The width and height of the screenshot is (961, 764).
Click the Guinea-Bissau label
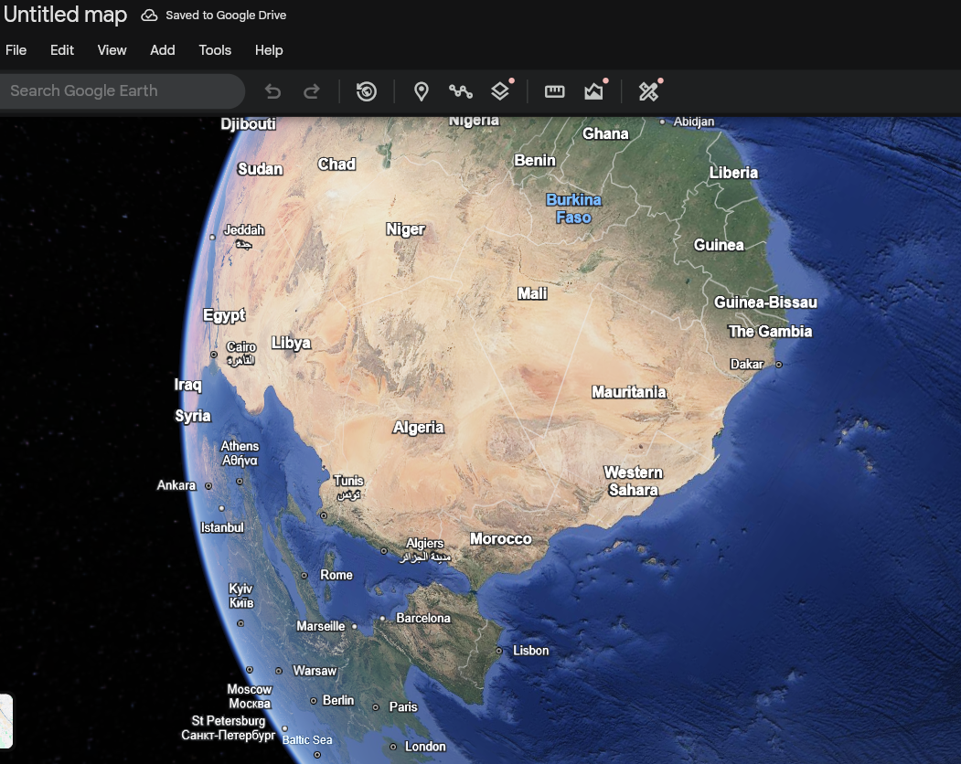coord(765,302)
